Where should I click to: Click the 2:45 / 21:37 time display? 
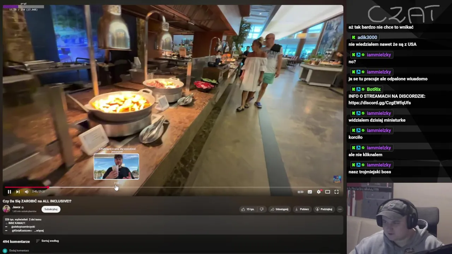pyautogui.click(x=38, y=192)
